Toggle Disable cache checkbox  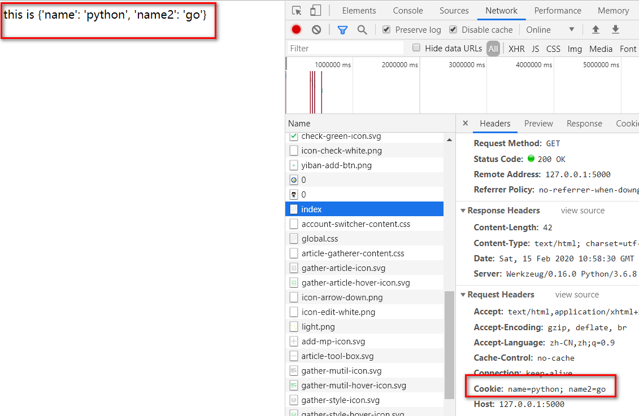point(453,29)
